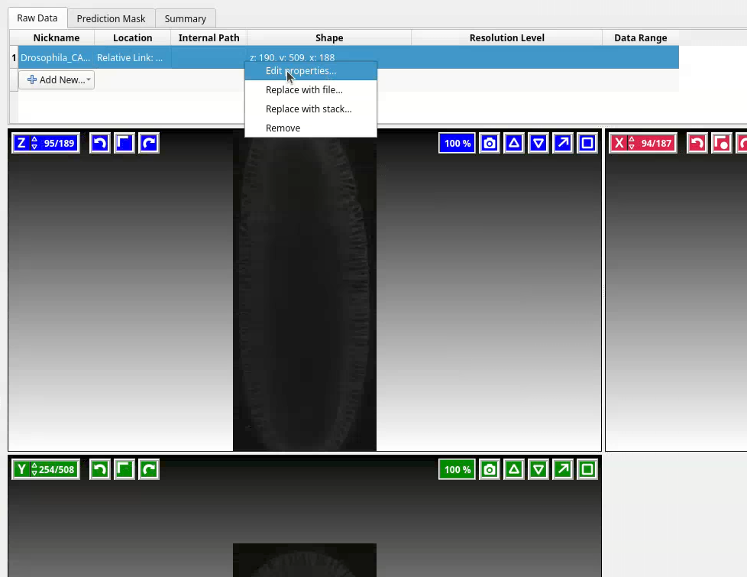Choose Edit properties from context menu
Viewport: 747px width, 577px height.
[x=301, y=70]
